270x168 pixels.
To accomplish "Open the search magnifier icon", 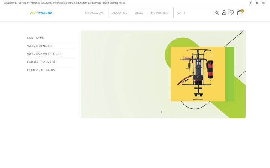I will (x=217, y=13).
